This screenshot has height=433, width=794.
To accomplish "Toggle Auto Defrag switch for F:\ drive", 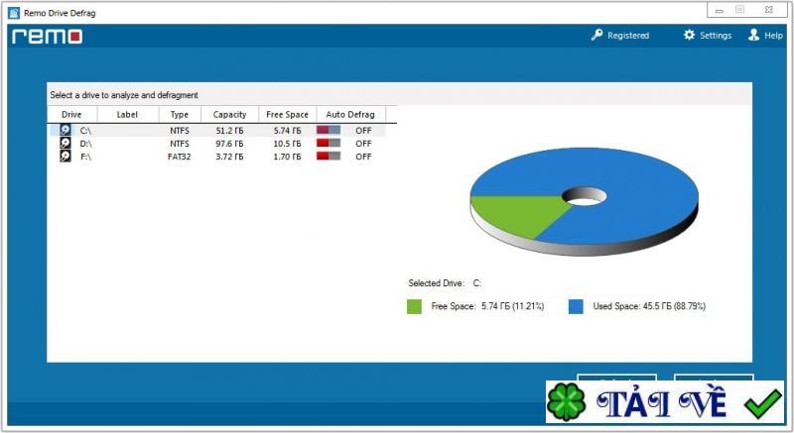I will pos(329,157).
